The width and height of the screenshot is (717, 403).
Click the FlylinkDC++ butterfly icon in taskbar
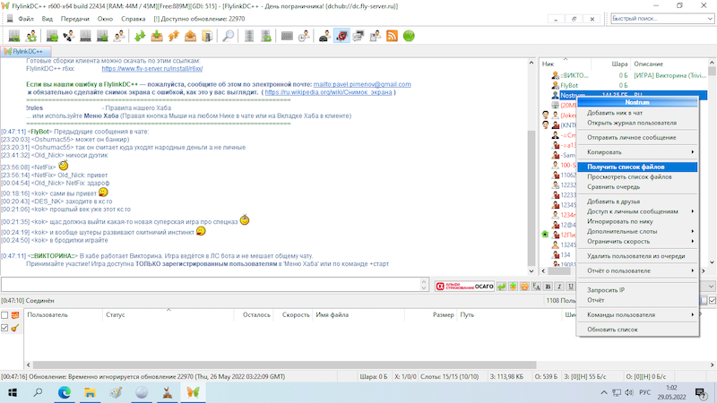pos(191,392)
